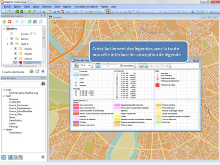This screenshot has height=165, width=220.
Task: Open the Concepteur de légende menu
Action: (x=86, y=7)
